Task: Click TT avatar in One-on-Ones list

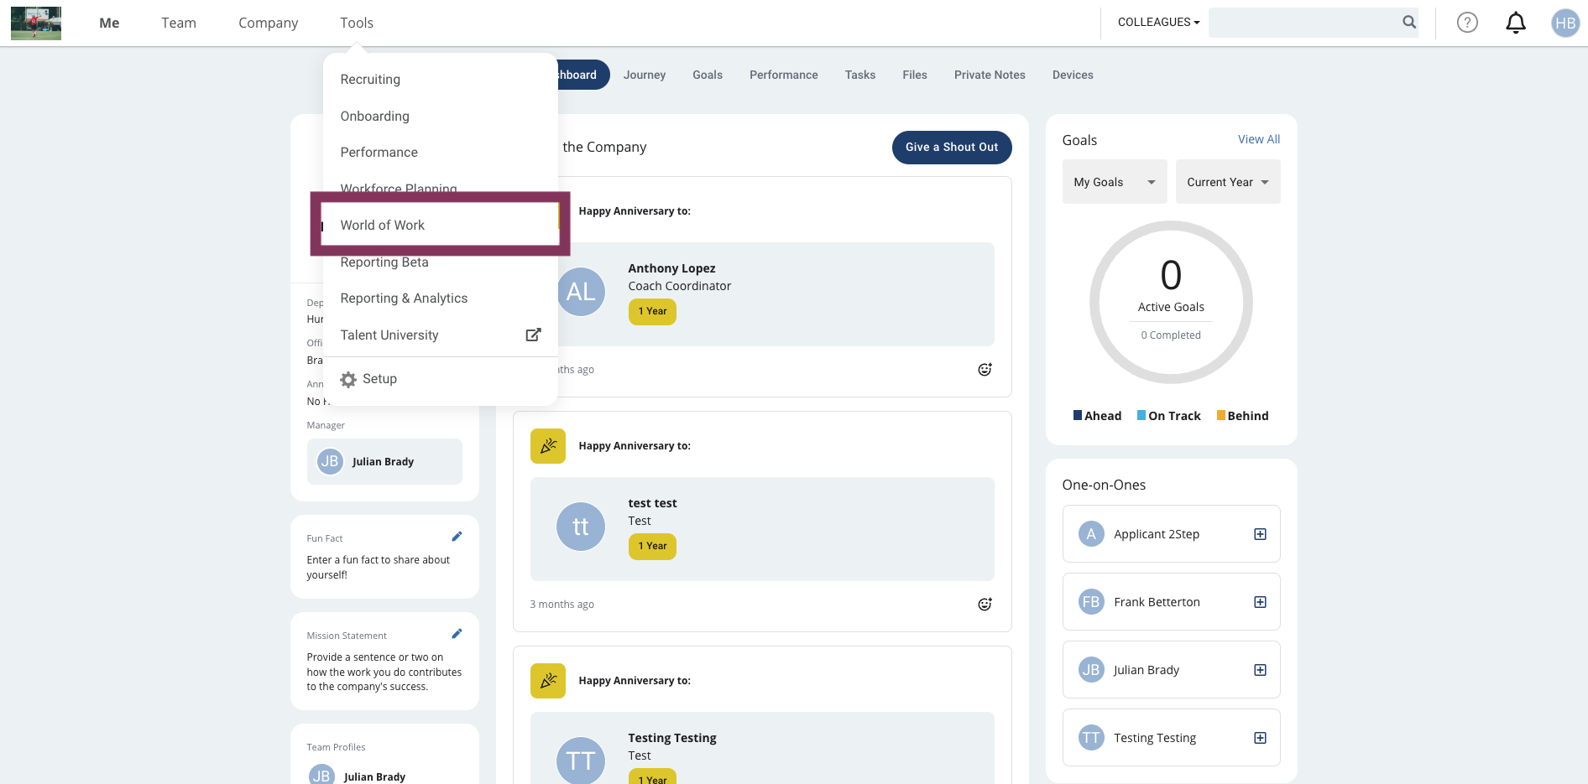Action: 1091,738
